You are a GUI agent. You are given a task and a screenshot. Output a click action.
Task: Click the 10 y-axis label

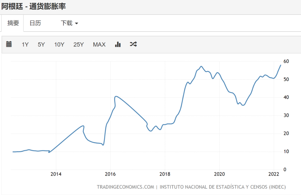tap(286, 151)
